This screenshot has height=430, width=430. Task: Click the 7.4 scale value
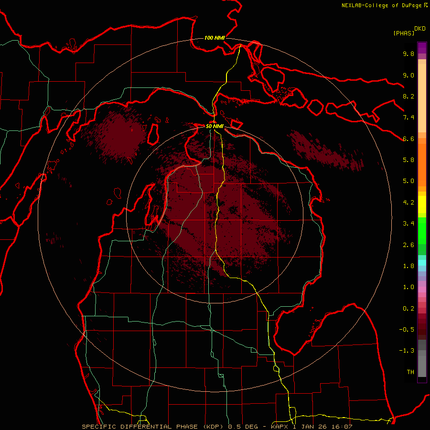coord(408,118)
